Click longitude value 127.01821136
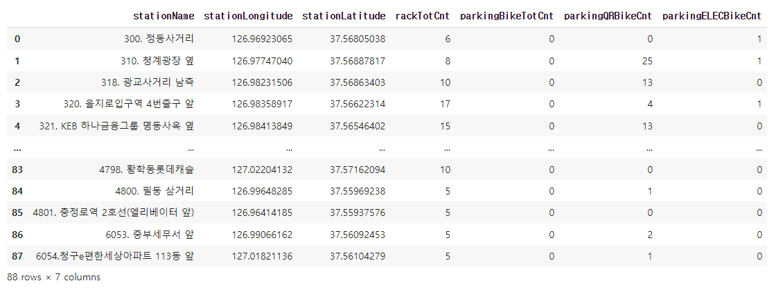 (262, 256)
